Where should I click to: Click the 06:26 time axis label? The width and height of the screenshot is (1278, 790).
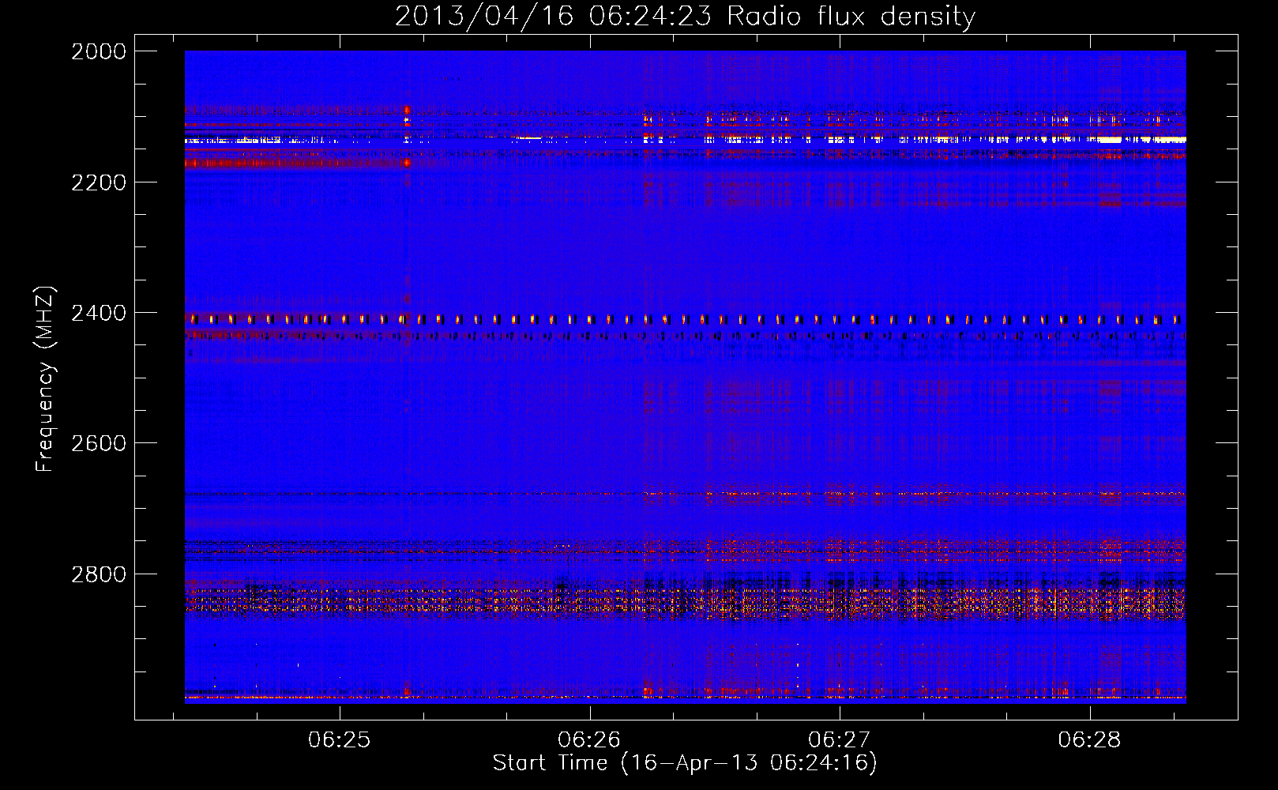click(x=589, y=740)
